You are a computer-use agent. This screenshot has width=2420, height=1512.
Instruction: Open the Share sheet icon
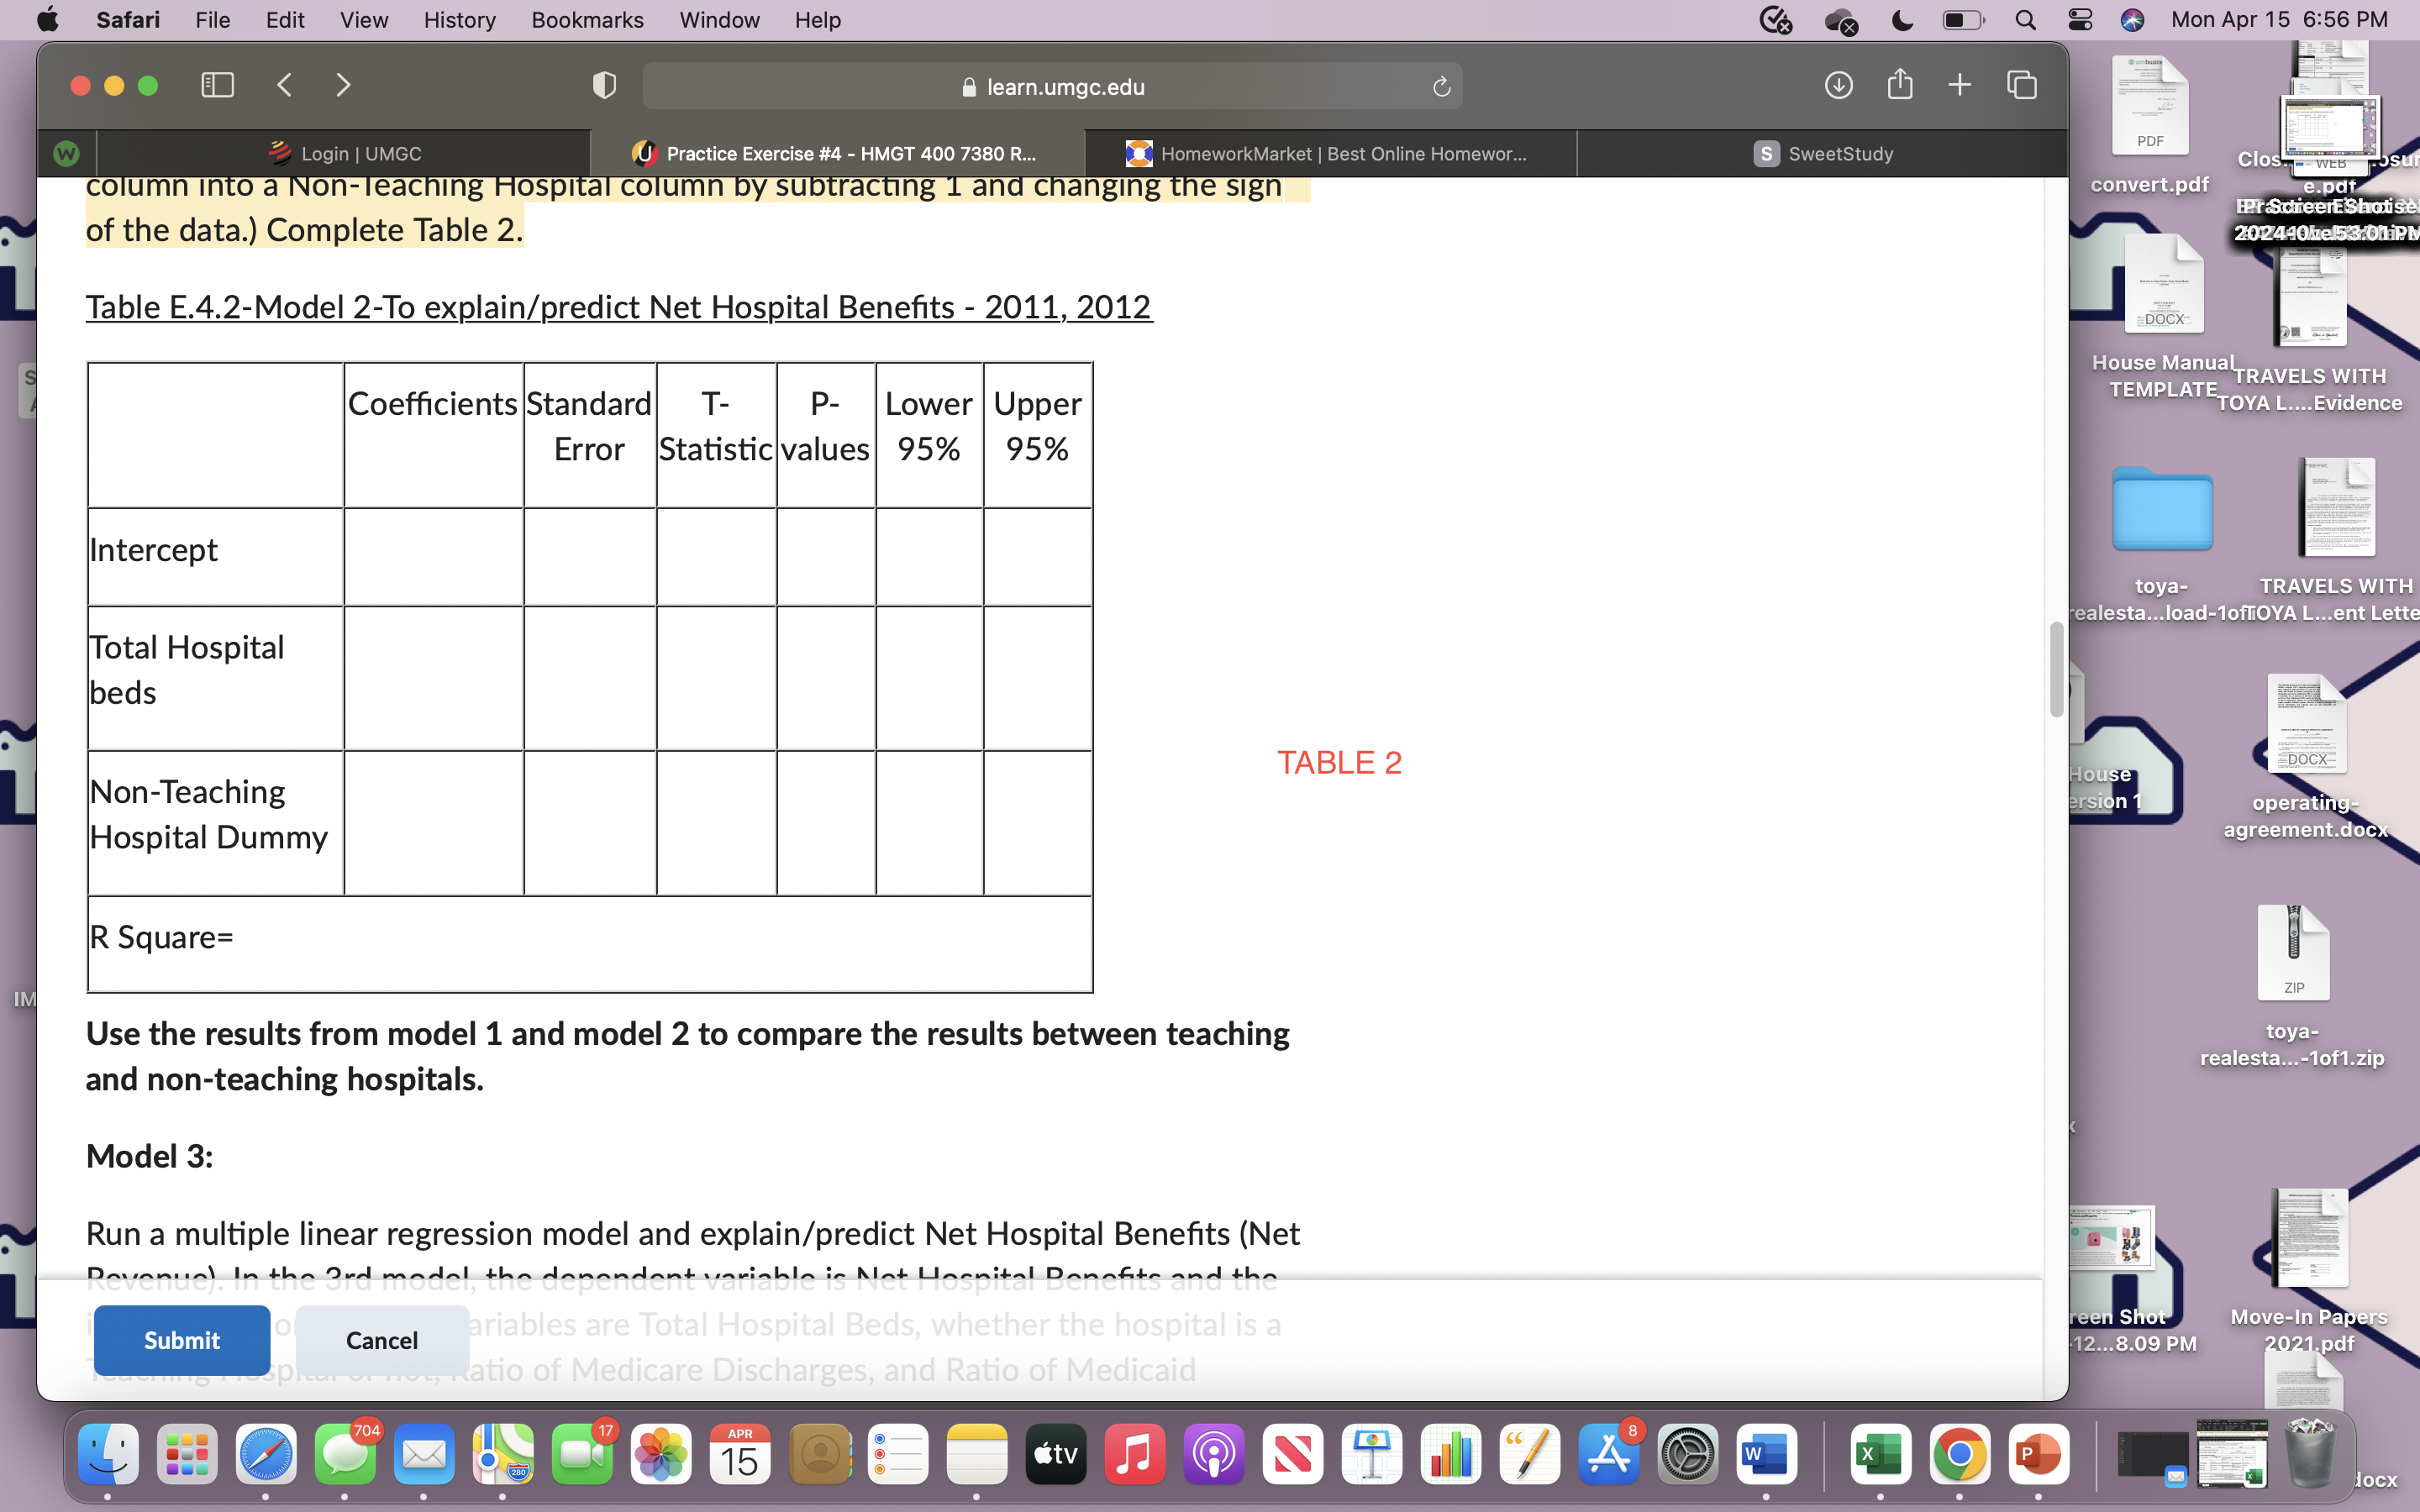[x=1900, y=85]
